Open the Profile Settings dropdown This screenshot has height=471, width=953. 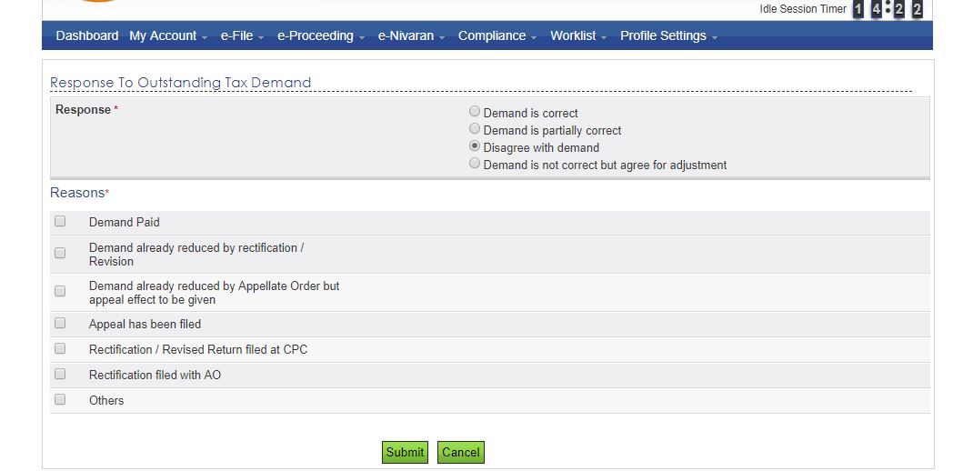668,35
